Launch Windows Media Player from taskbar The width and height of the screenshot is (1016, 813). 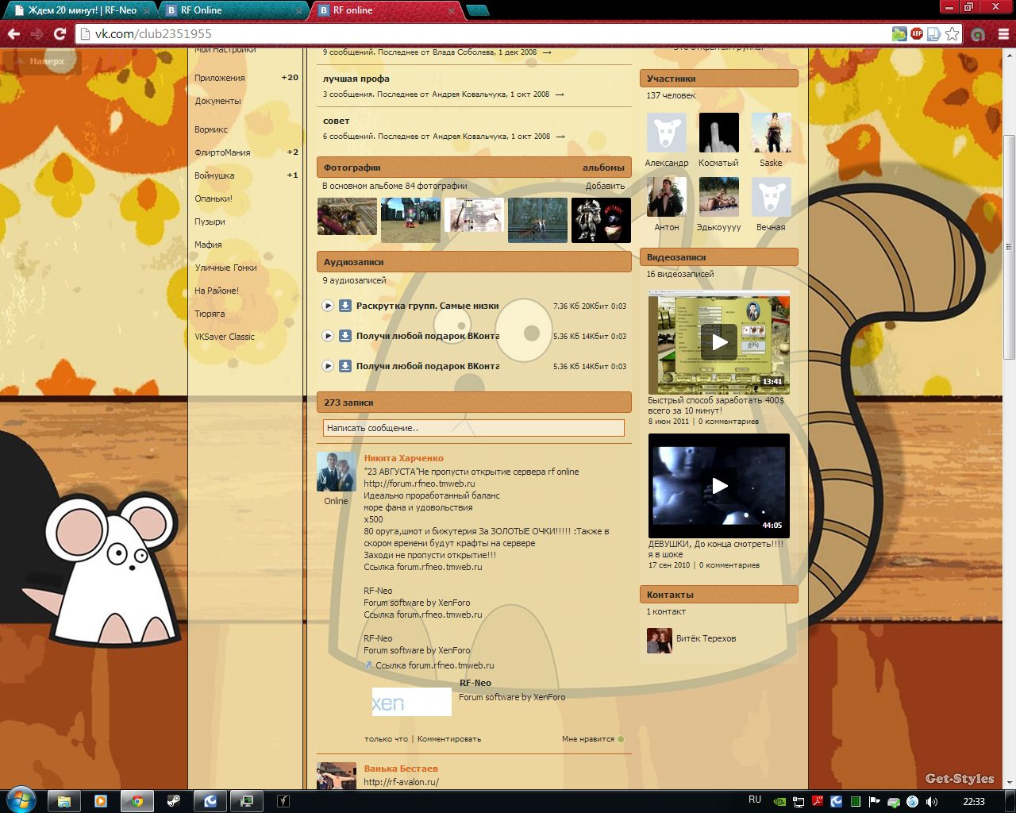click(x=101, y=801)
